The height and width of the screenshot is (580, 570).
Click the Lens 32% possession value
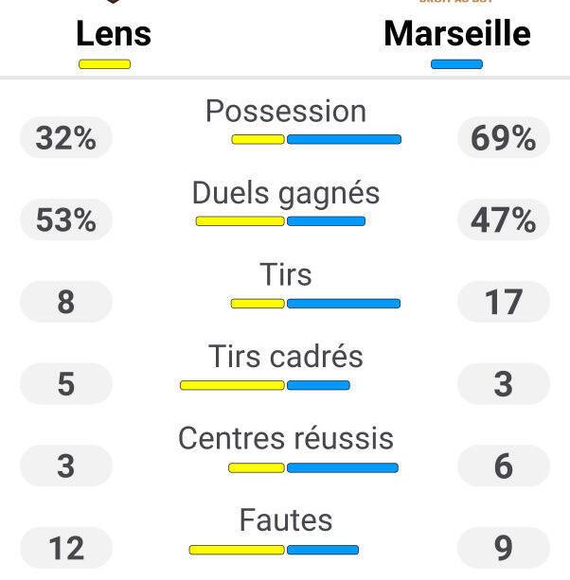66,139
